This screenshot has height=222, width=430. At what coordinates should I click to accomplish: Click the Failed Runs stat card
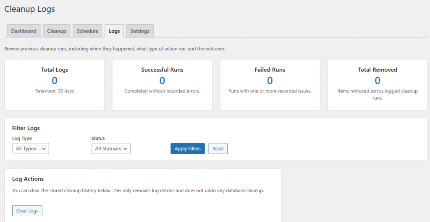coord(270,85)
